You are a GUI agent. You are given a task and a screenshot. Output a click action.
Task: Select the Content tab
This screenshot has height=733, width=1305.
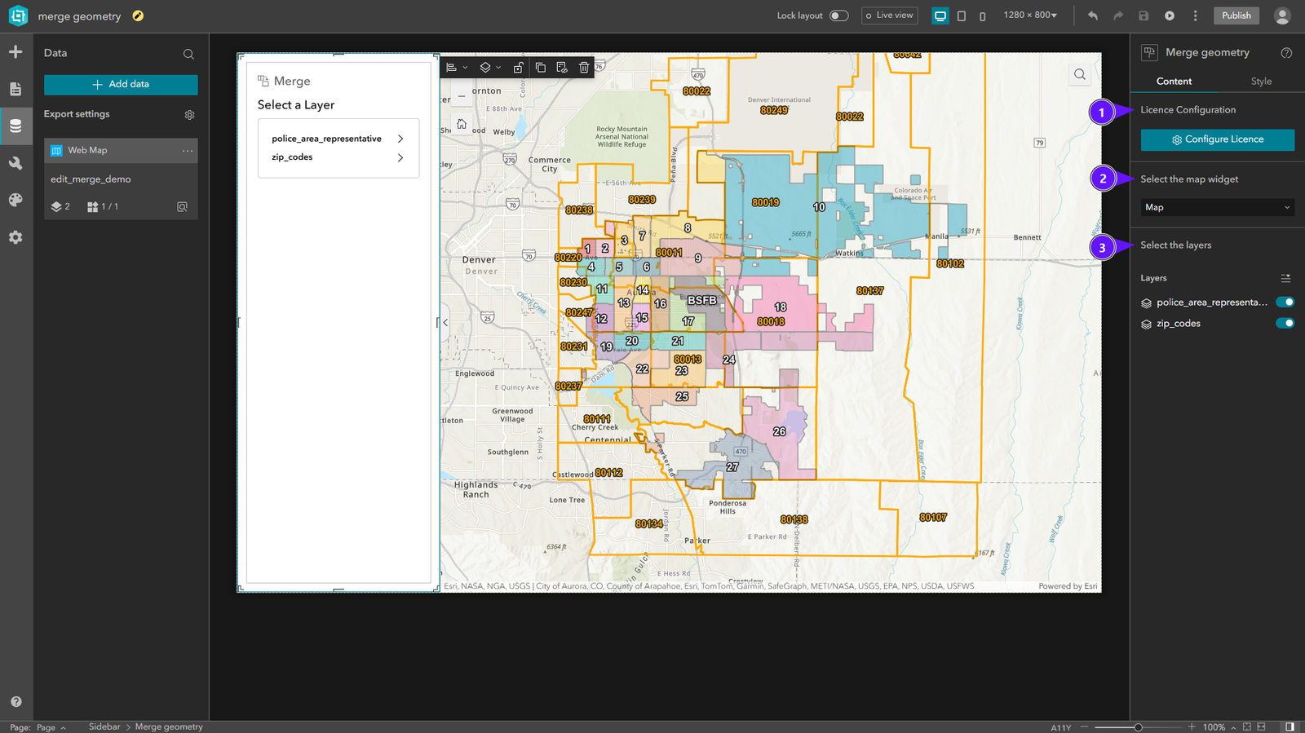pyautogui.click(x=1174, y=82)
